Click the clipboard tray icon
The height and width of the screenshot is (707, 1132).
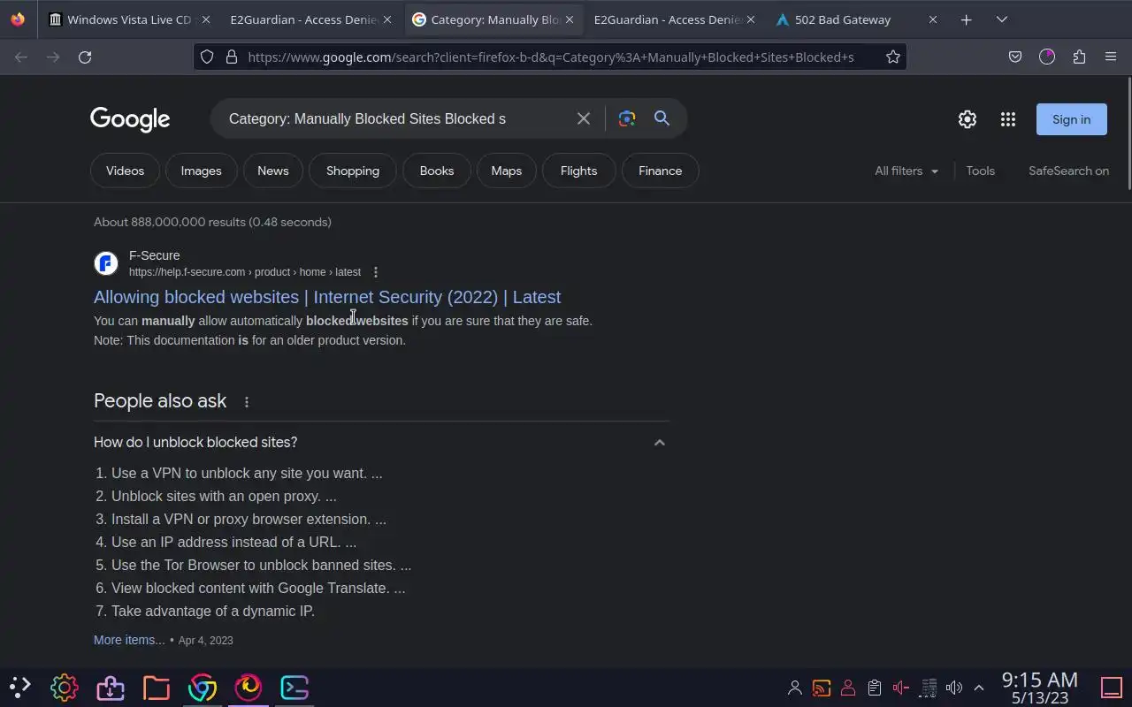[x=875, y=688]
